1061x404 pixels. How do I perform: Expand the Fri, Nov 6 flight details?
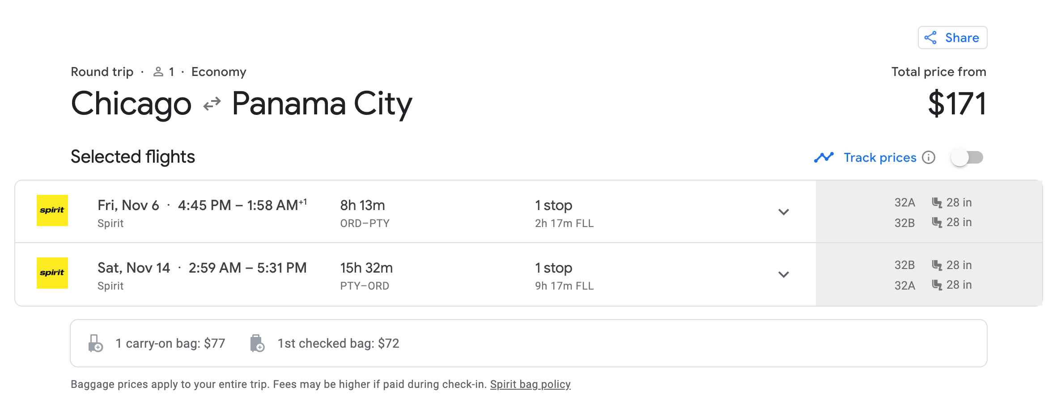pos(783,212)
